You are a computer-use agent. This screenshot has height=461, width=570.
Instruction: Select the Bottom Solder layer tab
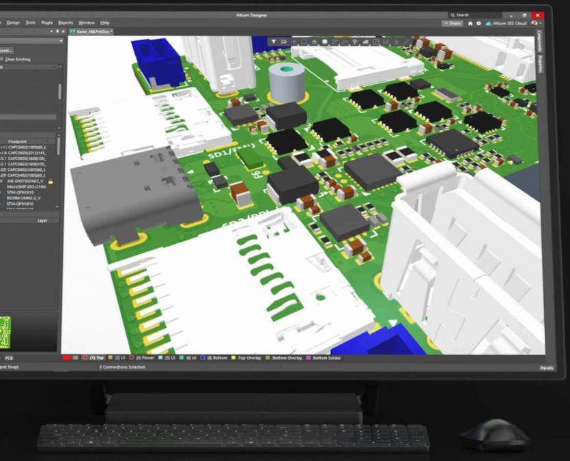[x=324, y=358]
